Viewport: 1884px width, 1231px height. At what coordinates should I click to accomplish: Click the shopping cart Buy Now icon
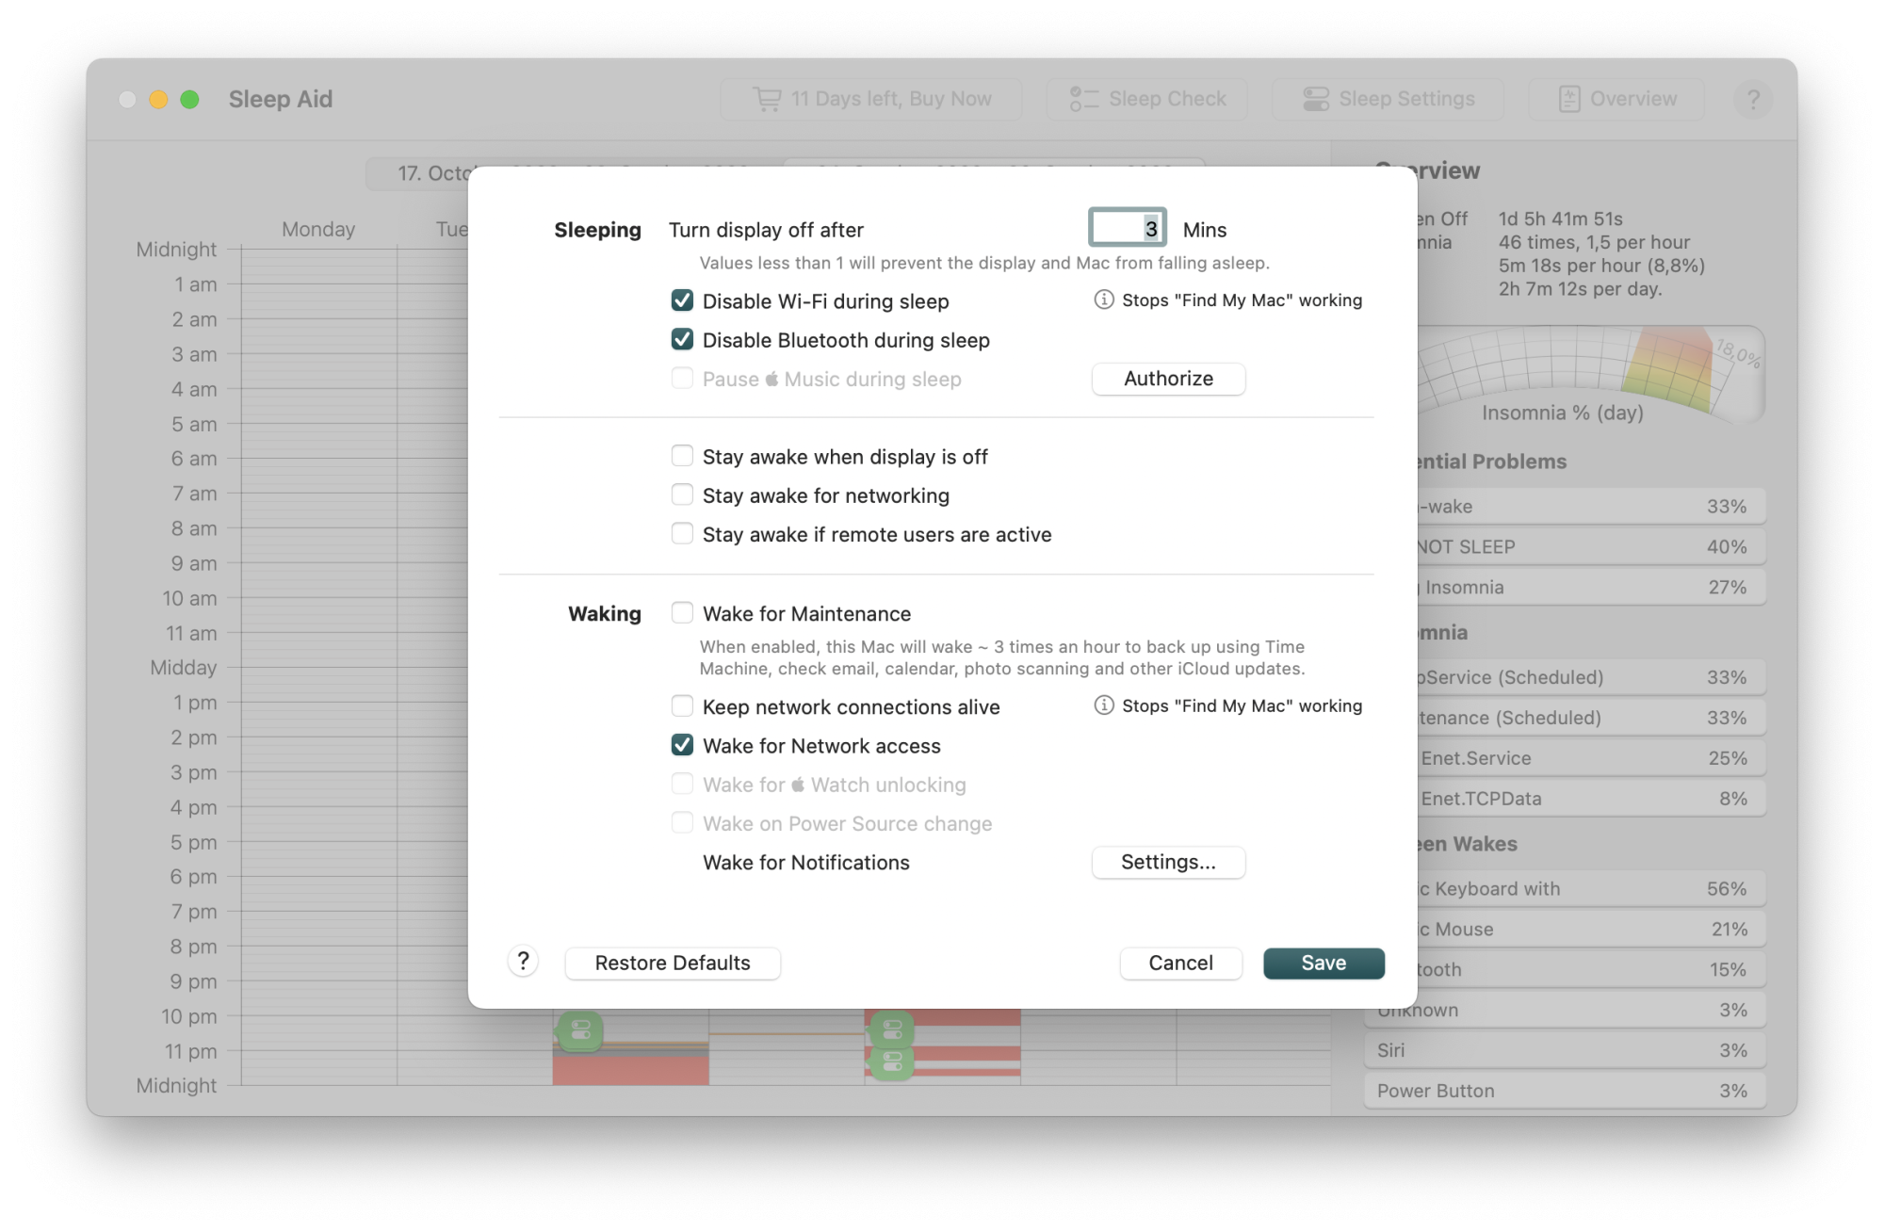click(767, 99)
